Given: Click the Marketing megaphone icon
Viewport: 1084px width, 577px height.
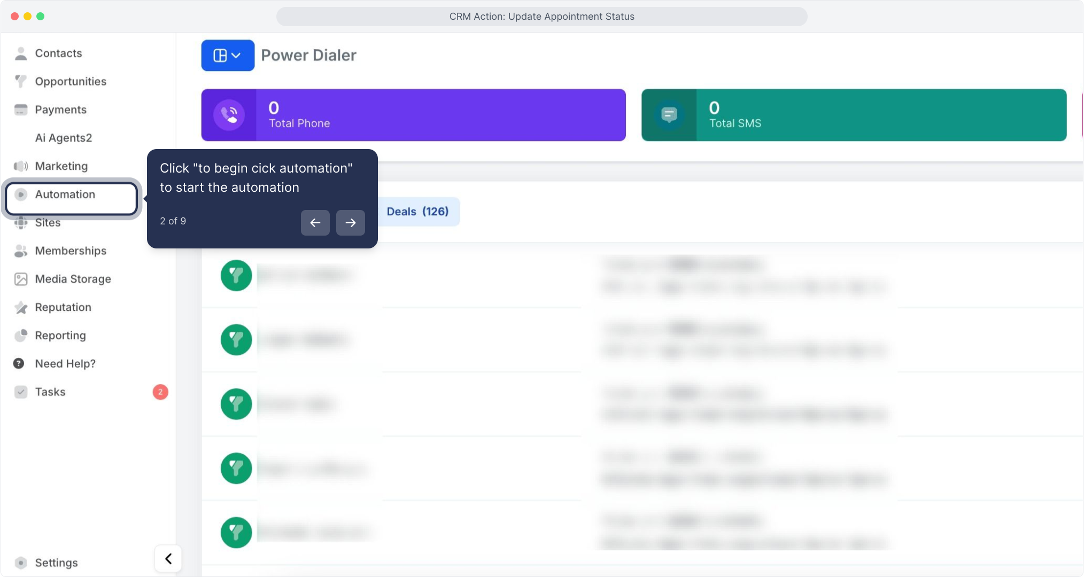Looking at the screenshot, I should coord(21,166).
